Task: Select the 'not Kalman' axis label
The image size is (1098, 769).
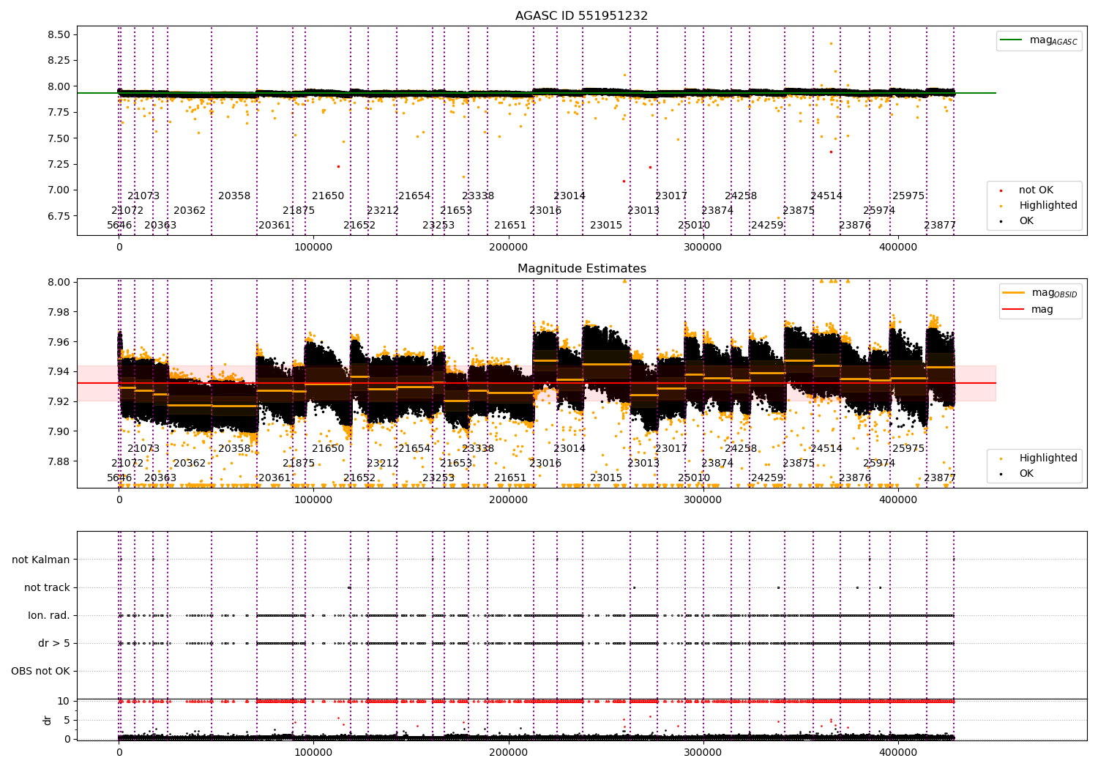Action: [41, 560]
